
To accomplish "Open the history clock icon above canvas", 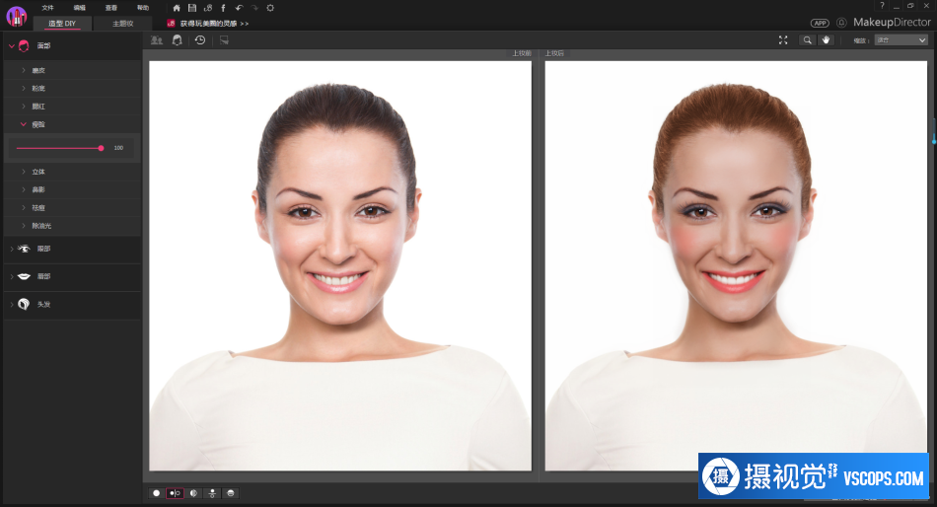I will [200, 40].
